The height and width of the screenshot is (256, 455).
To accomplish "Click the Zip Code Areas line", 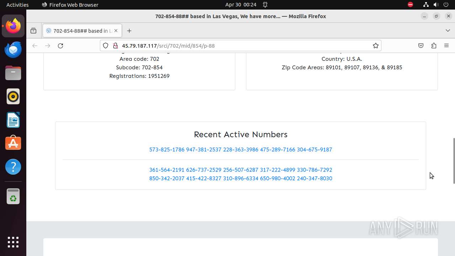I will pos(342,68).
